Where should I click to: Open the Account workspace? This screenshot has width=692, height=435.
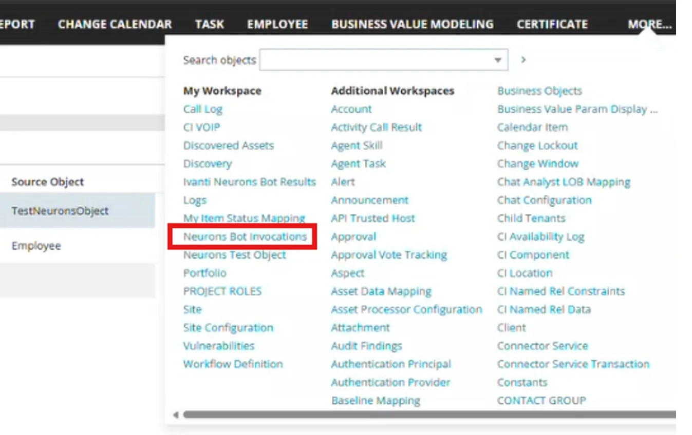[351, 109]
